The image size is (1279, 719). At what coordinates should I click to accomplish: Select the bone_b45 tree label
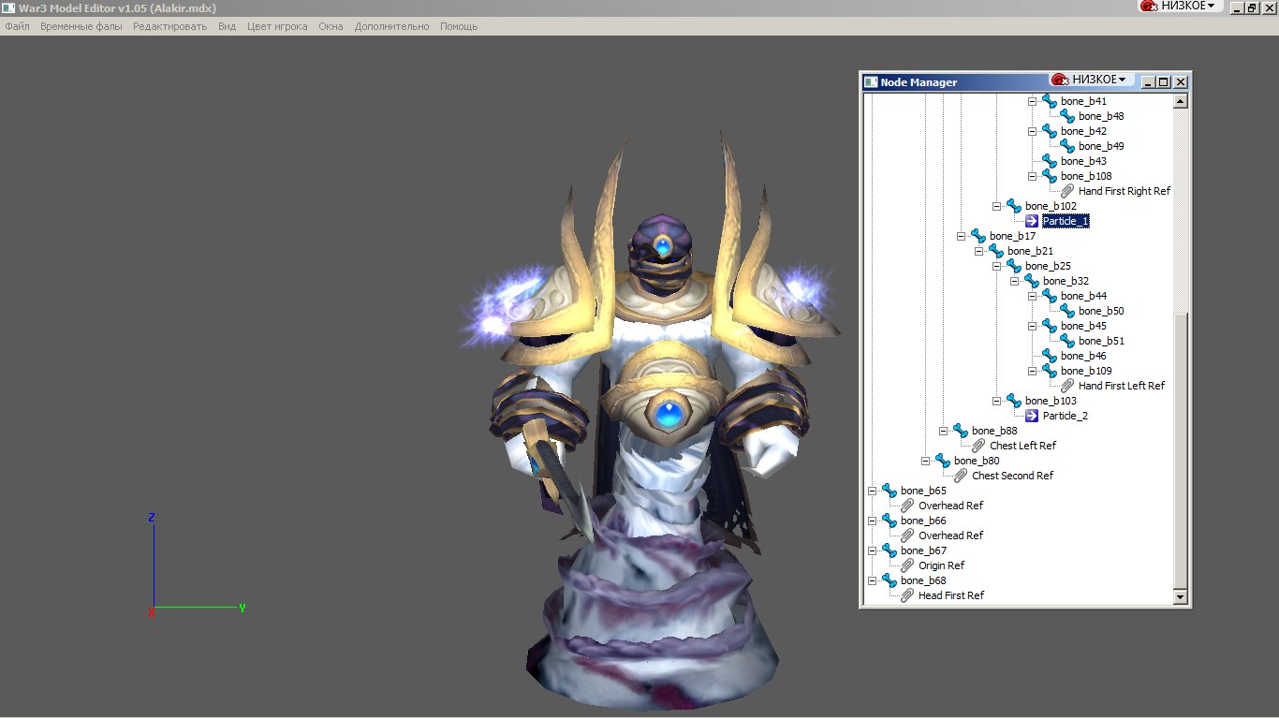coord(1083,326)
